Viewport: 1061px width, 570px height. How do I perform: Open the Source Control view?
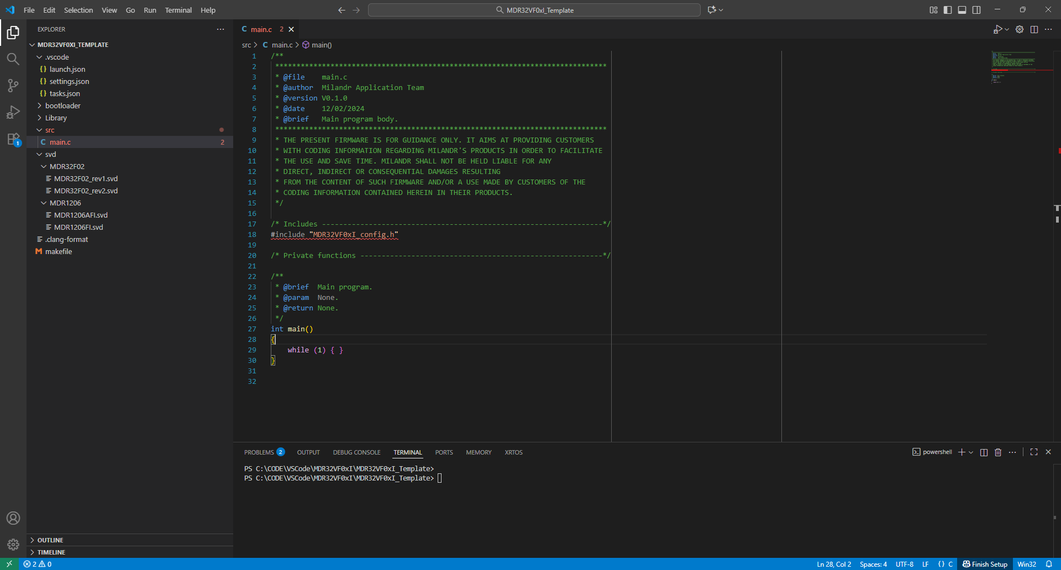13,86
